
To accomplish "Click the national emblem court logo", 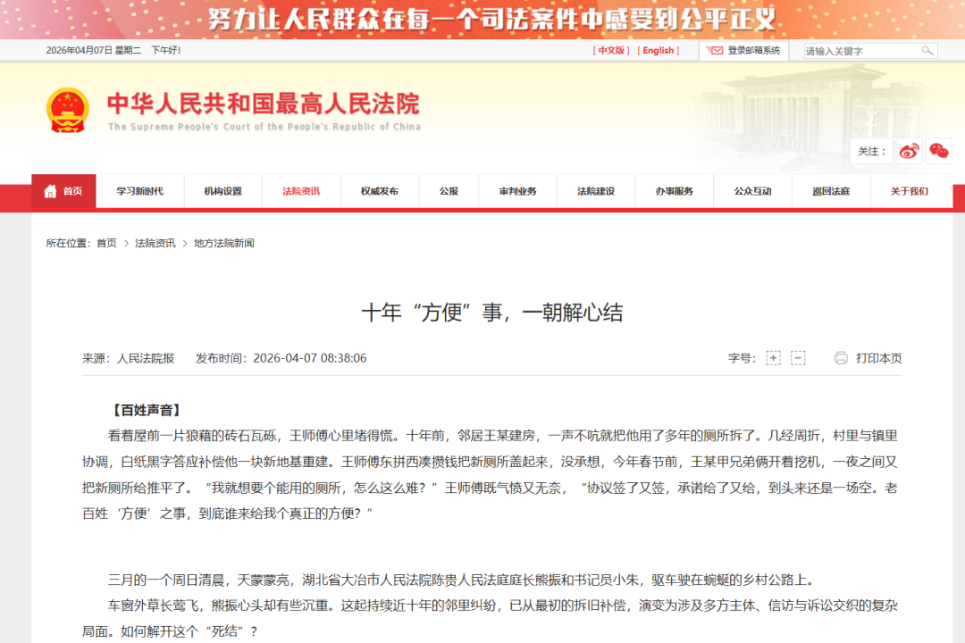I will [x=67, y=107].
